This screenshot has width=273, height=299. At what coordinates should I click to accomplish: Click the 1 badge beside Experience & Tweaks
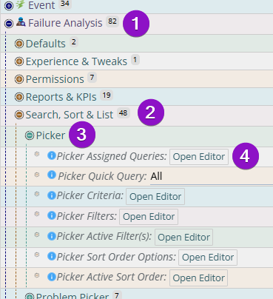click(135, 60)
